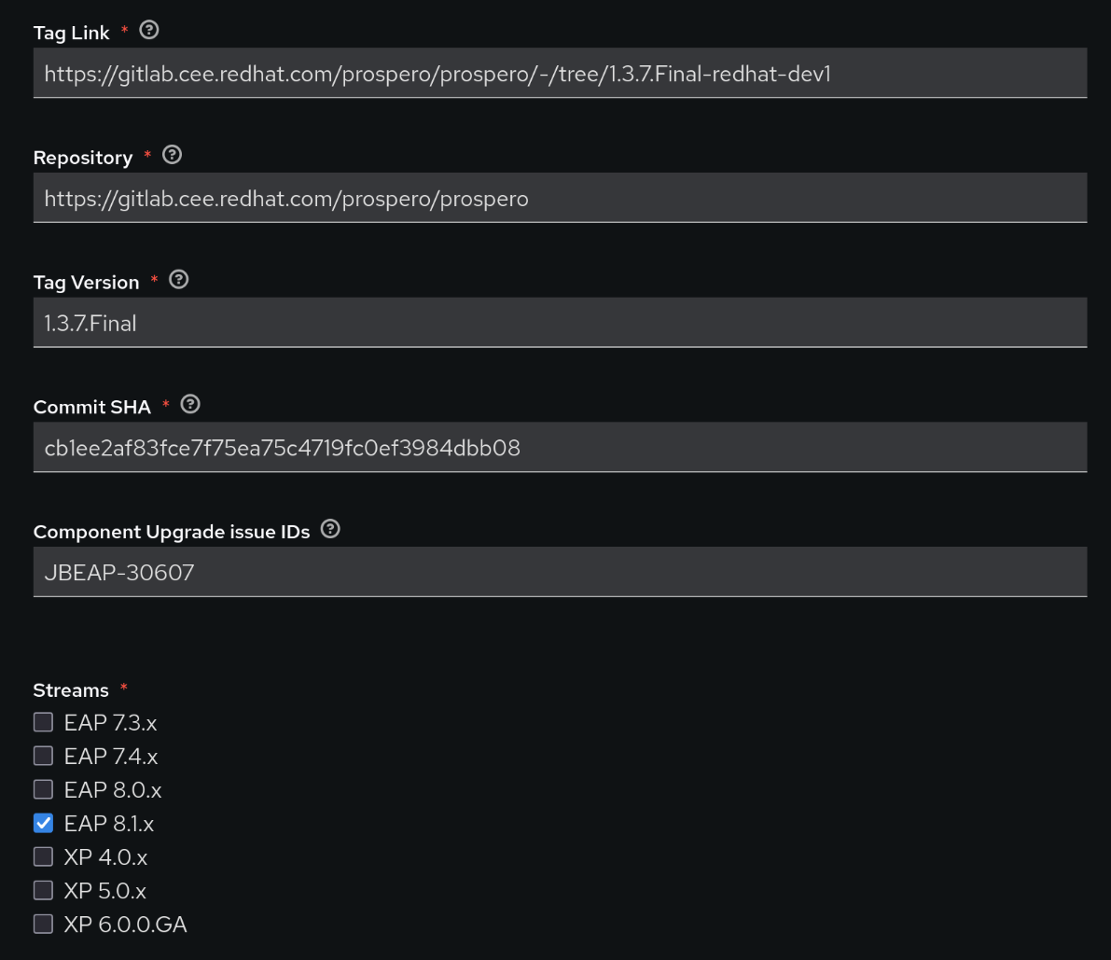Uncheck the EAP 8.1.x stream
The height and width of the screenshot is (960, 1111).
pyautogui.click(x=43, y=823)
